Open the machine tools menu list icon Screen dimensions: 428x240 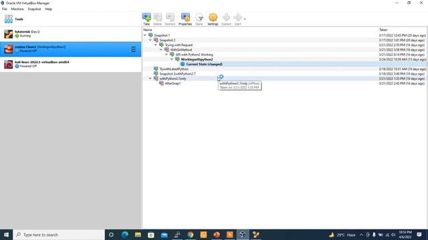click(132, 49)
